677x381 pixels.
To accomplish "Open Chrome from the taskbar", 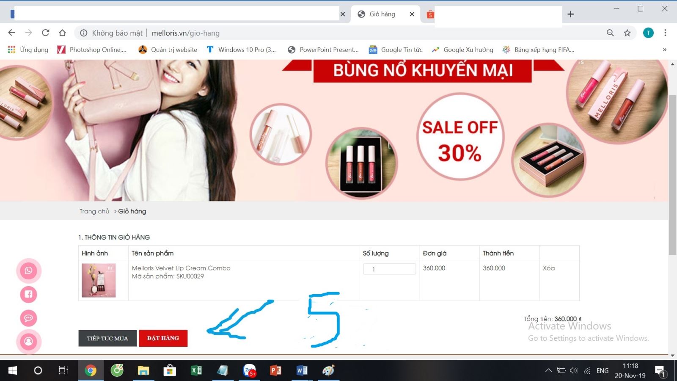I will [x=90, y=371].
